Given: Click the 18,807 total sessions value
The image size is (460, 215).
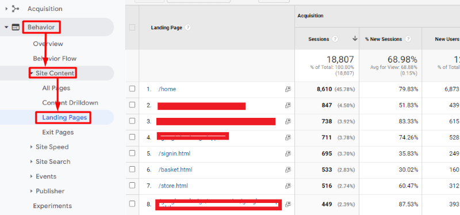Looking at the screenshot, I should (340, 60).
